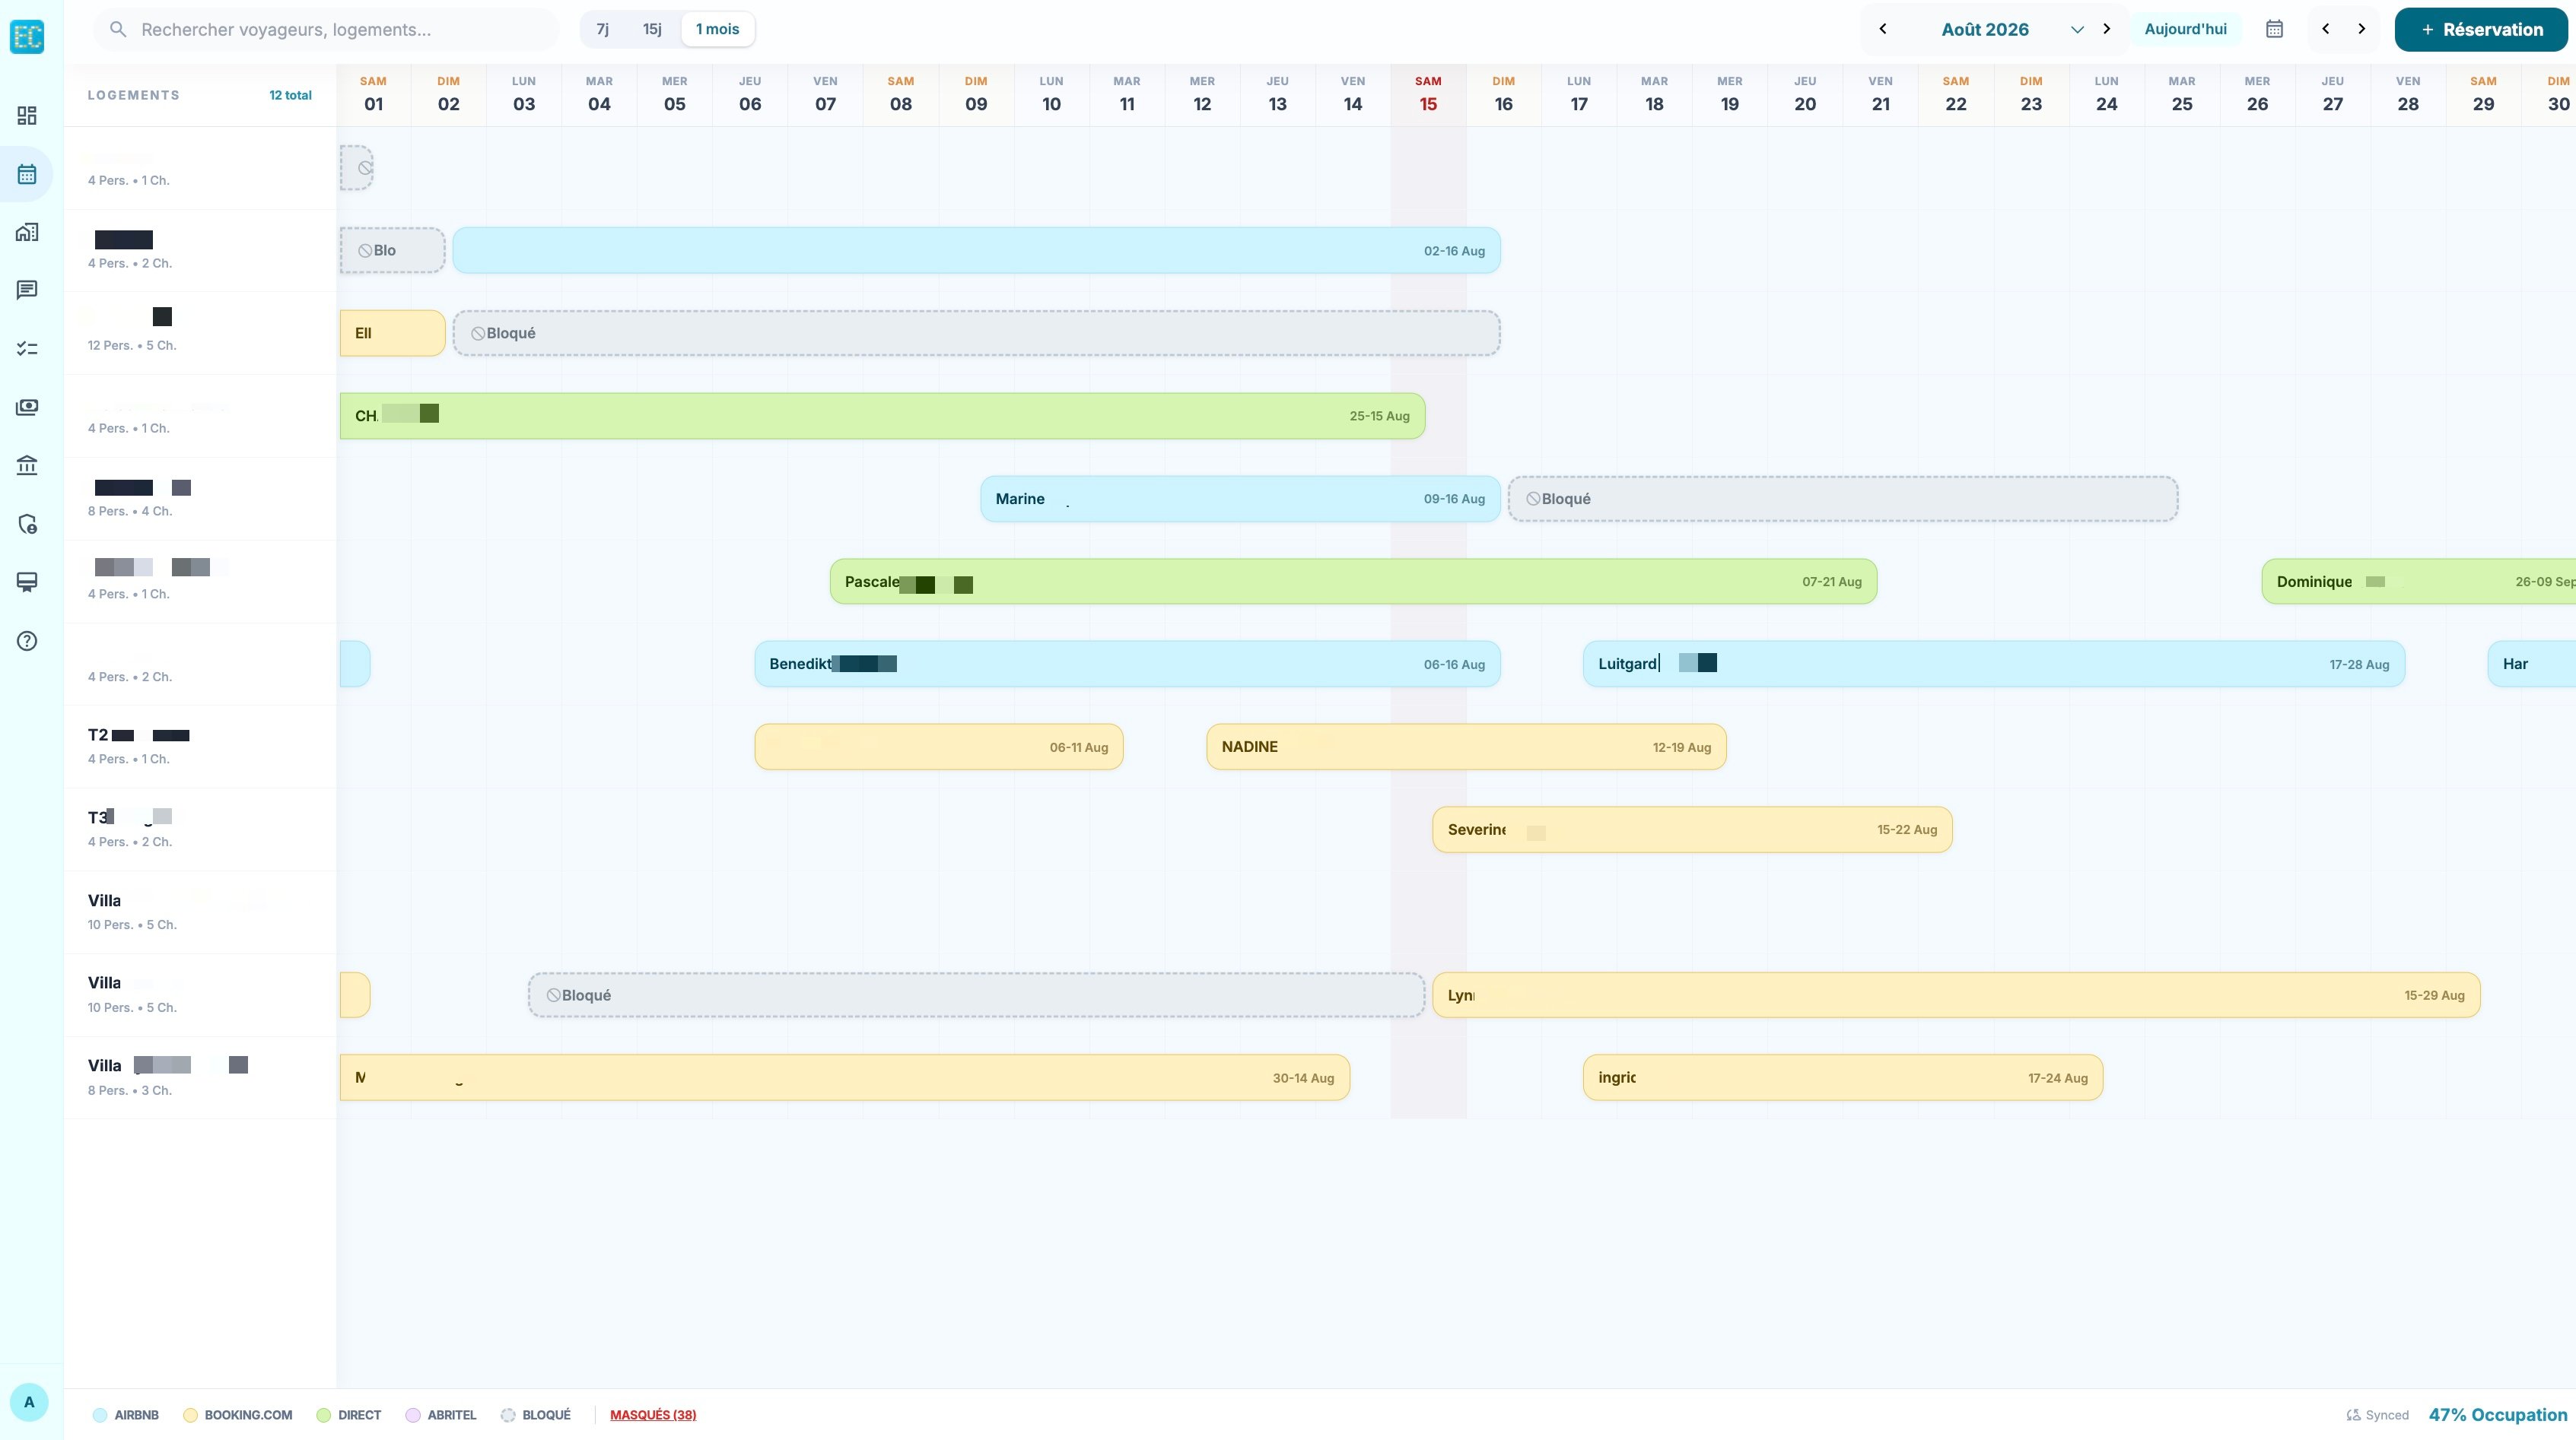Image resolution: width=2576 pixels, height=1440 pixels.
Task: Open the properties house icon
Action: (x=26, y=232)
